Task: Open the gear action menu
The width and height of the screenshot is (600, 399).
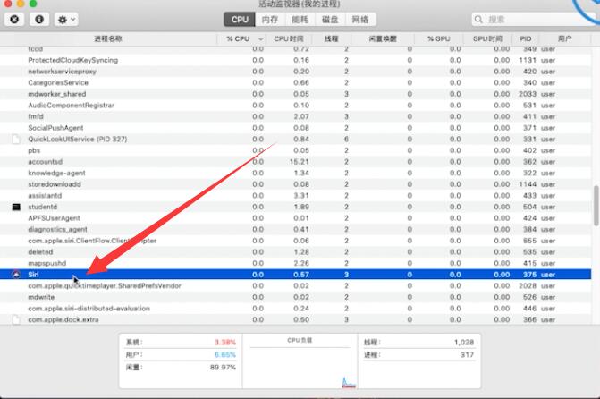Action: coord(66,19)
